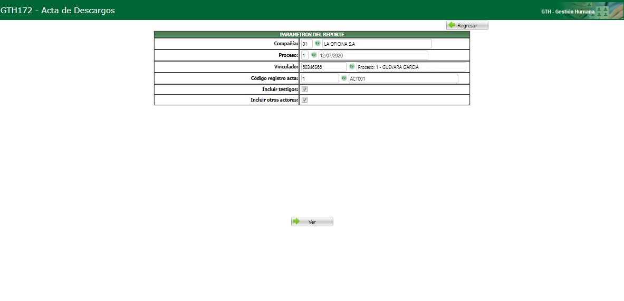Viewport: 624px width, 301px height.
Task: Click the GUEVARA GARCIA description field
Action: 411,67
